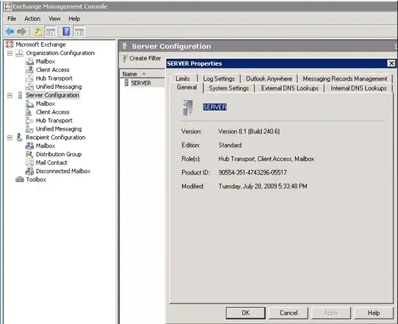The image size is (398, 324).
Task: Collapse the Server Configuration tree node
Action: pos(10,95)
